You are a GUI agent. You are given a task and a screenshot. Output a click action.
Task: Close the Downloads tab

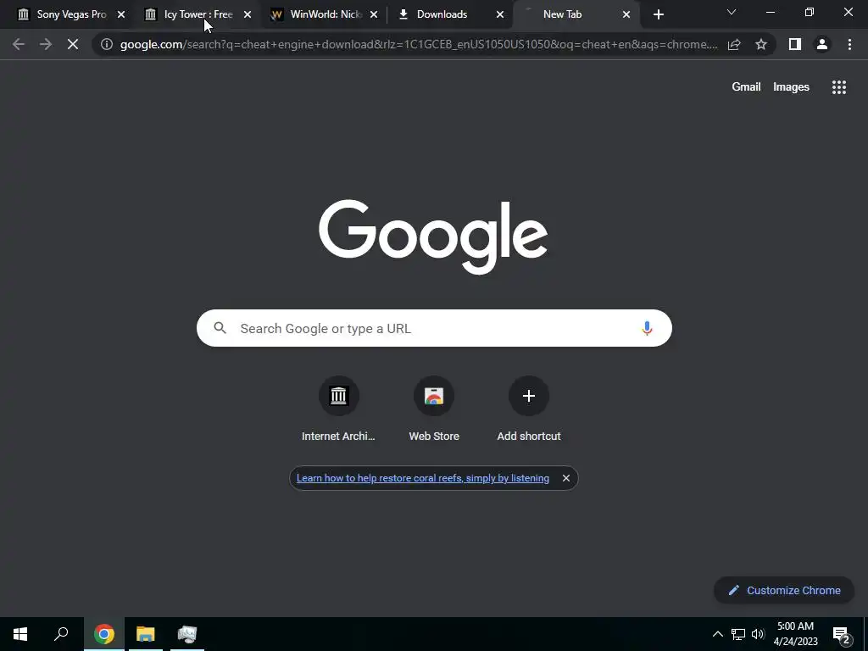500,14
